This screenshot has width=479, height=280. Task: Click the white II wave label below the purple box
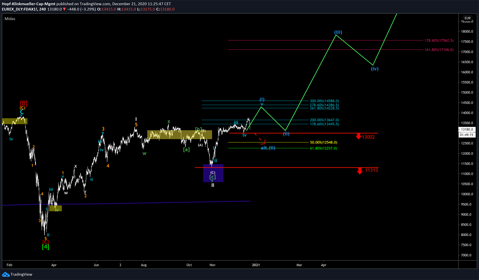coord(213,185)
